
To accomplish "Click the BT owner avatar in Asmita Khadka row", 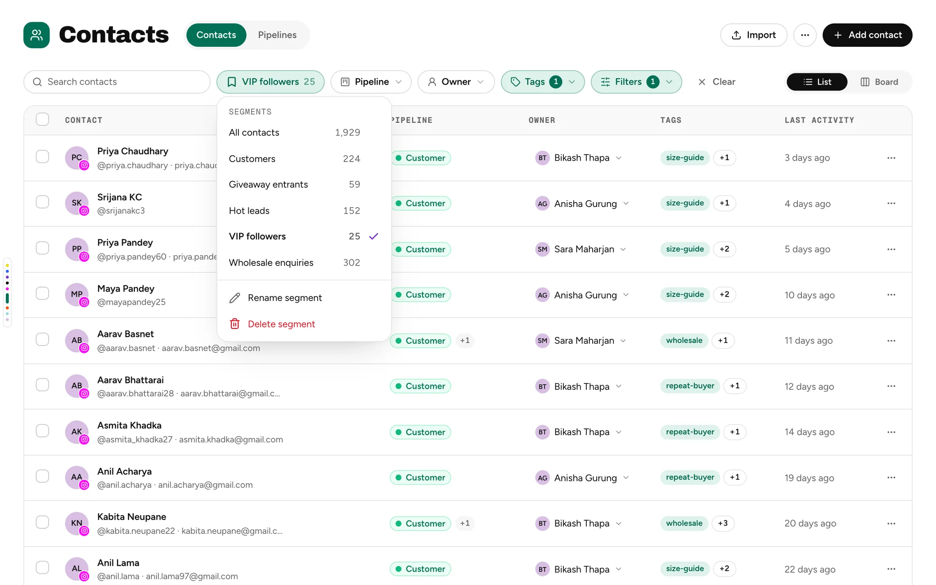I will [542, 432].
